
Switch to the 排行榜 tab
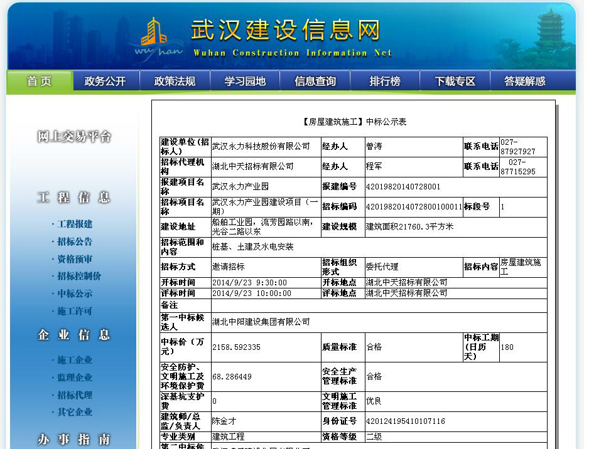tap(385, 81)
